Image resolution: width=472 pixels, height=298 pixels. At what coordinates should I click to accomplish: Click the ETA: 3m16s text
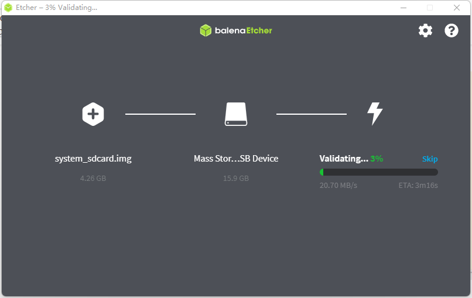click(418, 186)
